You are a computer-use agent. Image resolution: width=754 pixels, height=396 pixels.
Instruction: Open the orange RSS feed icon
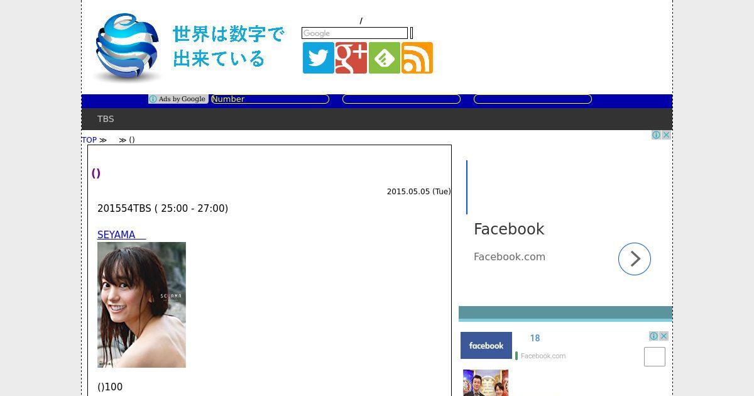point(417,58)
